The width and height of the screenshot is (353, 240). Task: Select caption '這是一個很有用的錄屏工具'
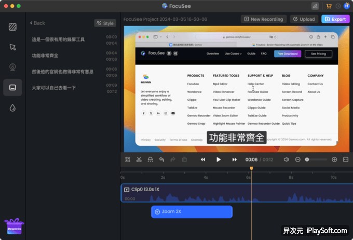pos(58,39)
